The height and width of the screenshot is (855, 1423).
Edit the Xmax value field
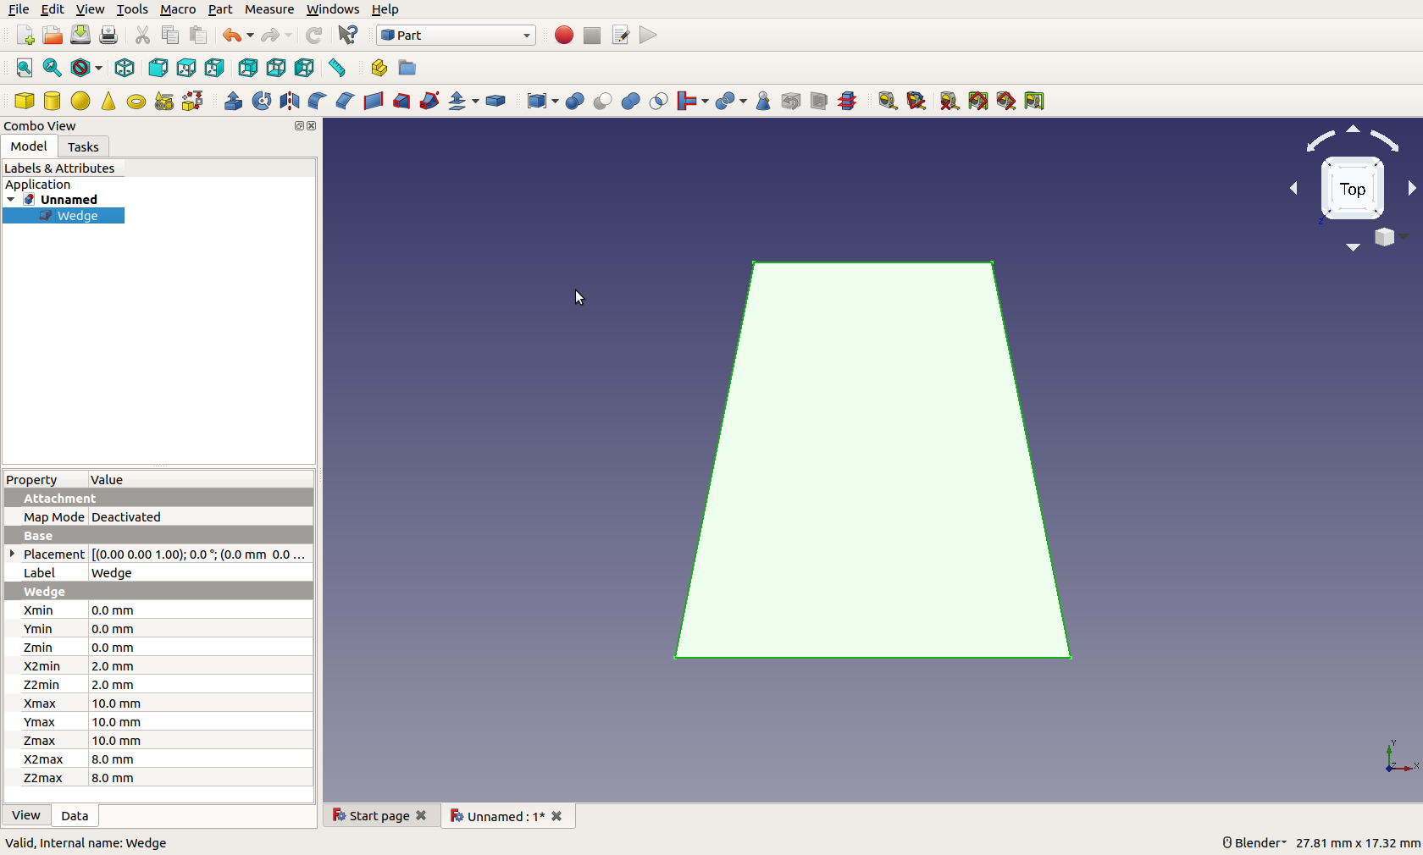pos(199,703)
